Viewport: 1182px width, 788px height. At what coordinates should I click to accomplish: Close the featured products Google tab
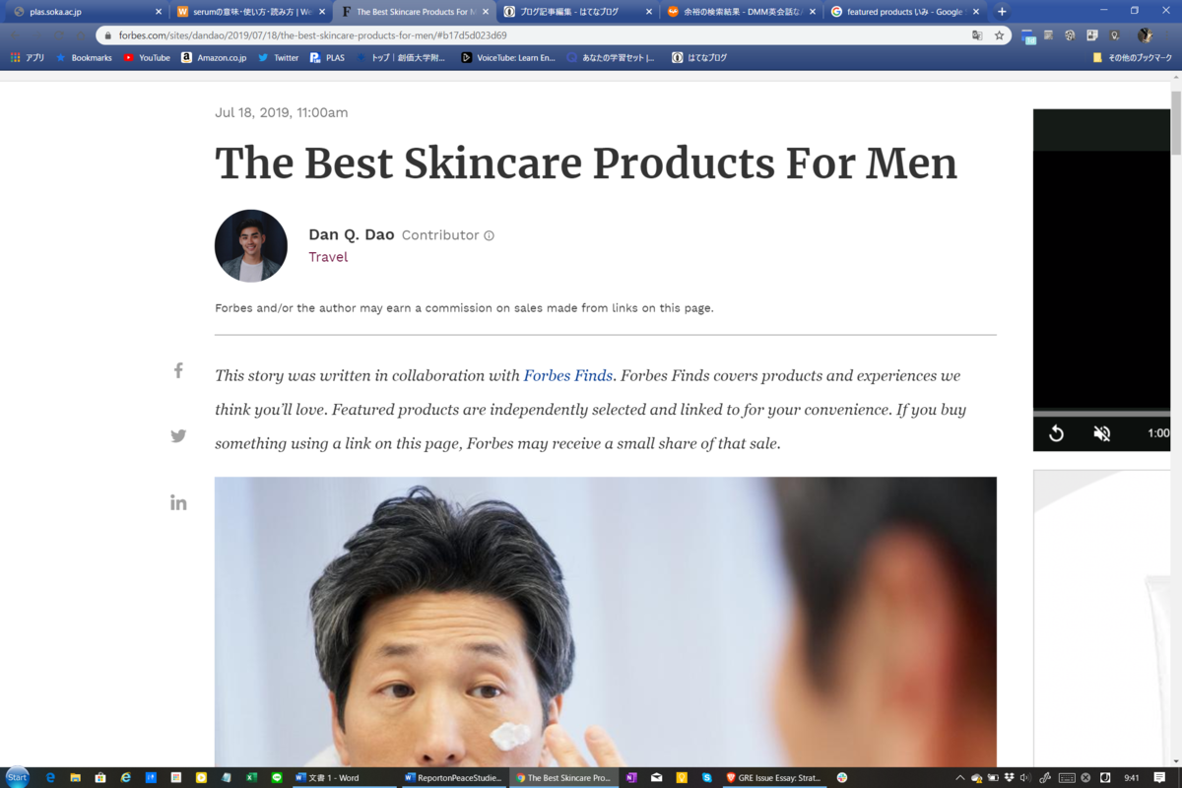click(975, 12)
